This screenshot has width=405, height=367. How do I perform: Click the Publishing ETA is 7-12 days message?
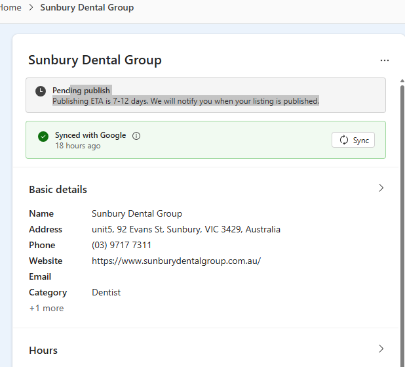click(185, 101)
